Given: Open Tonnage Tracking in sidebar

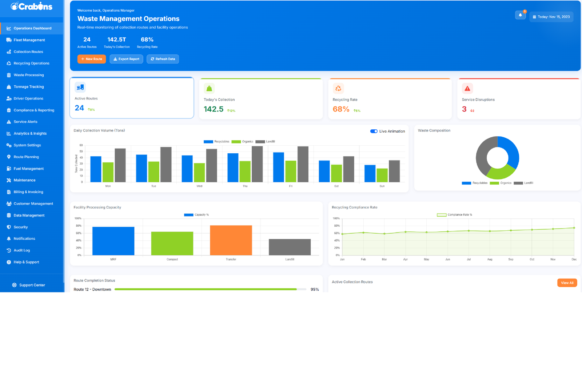Looking at the screenshot, I should pos(29,87).
